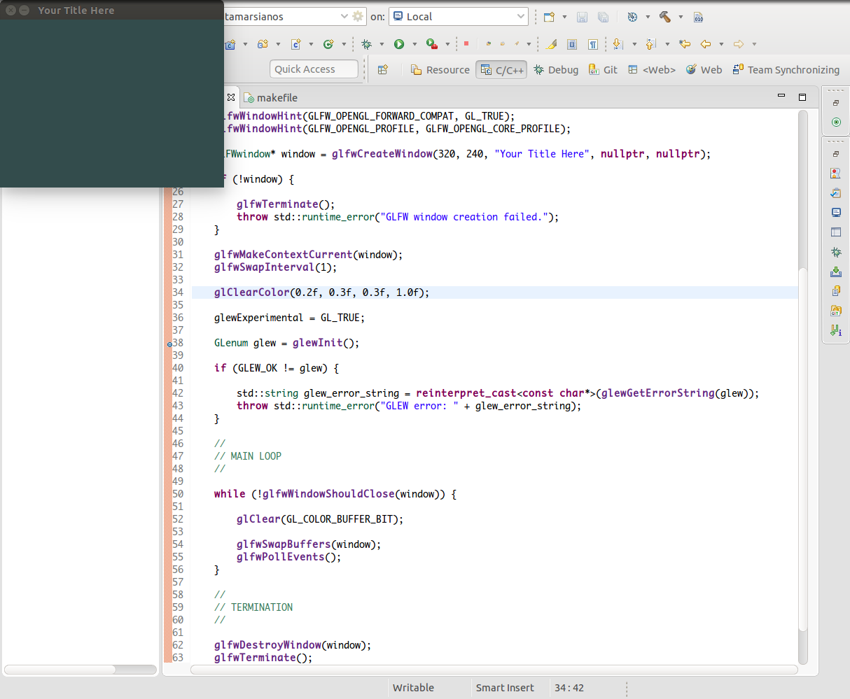Click the 34 : 42 cursor position

[x=569, y=688]
